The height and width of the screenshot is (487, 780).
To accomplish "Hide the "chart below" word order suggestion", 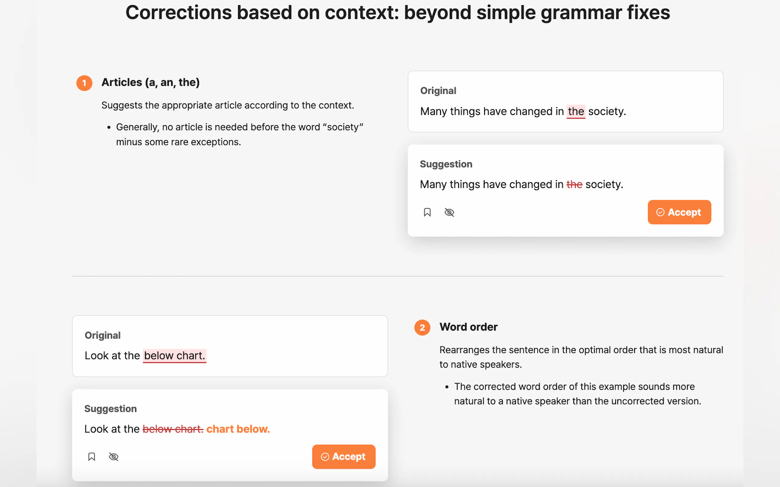I will (x=114, y=457).
